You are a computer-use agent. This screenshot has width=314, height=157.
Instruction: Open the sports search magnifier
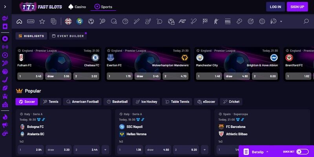click(306, 21)
